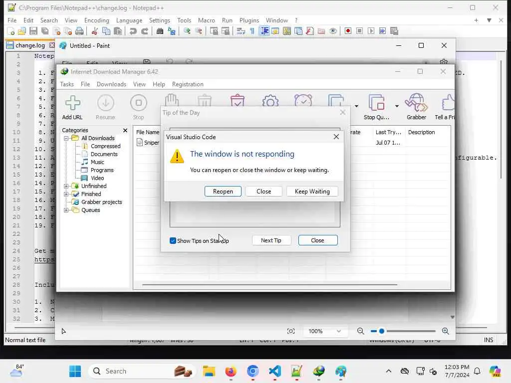Screen dimensions: 511x383
Task: Click Notepad++ Play Macro icon
Action: tap(371, 31)
